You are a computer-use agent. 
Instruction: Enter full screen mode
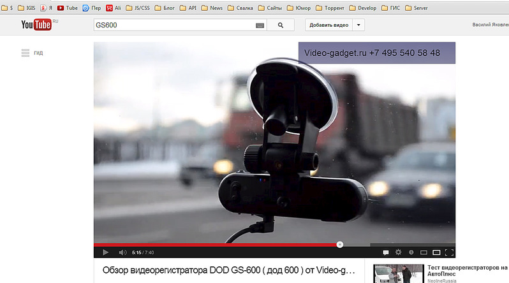point(449,252)
